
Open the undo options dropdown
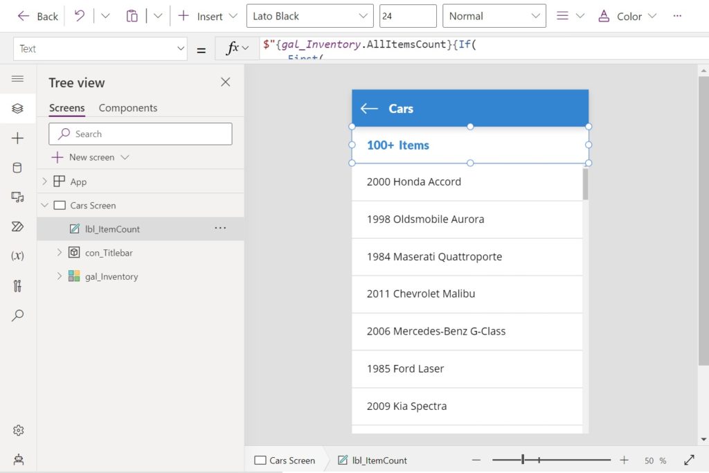point(105,17)
